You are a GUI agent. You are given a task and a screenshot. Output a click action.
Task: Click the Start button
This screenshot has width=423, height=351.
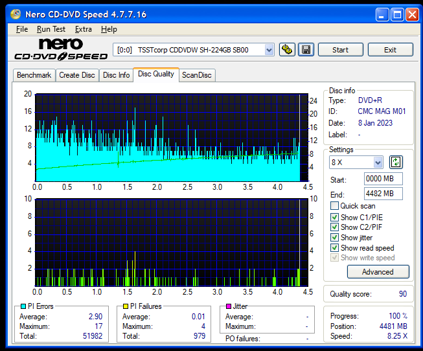click(341, 50)
